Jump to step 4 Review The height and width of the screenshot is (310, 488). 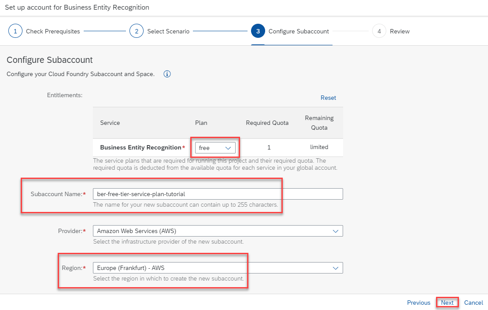391,31
